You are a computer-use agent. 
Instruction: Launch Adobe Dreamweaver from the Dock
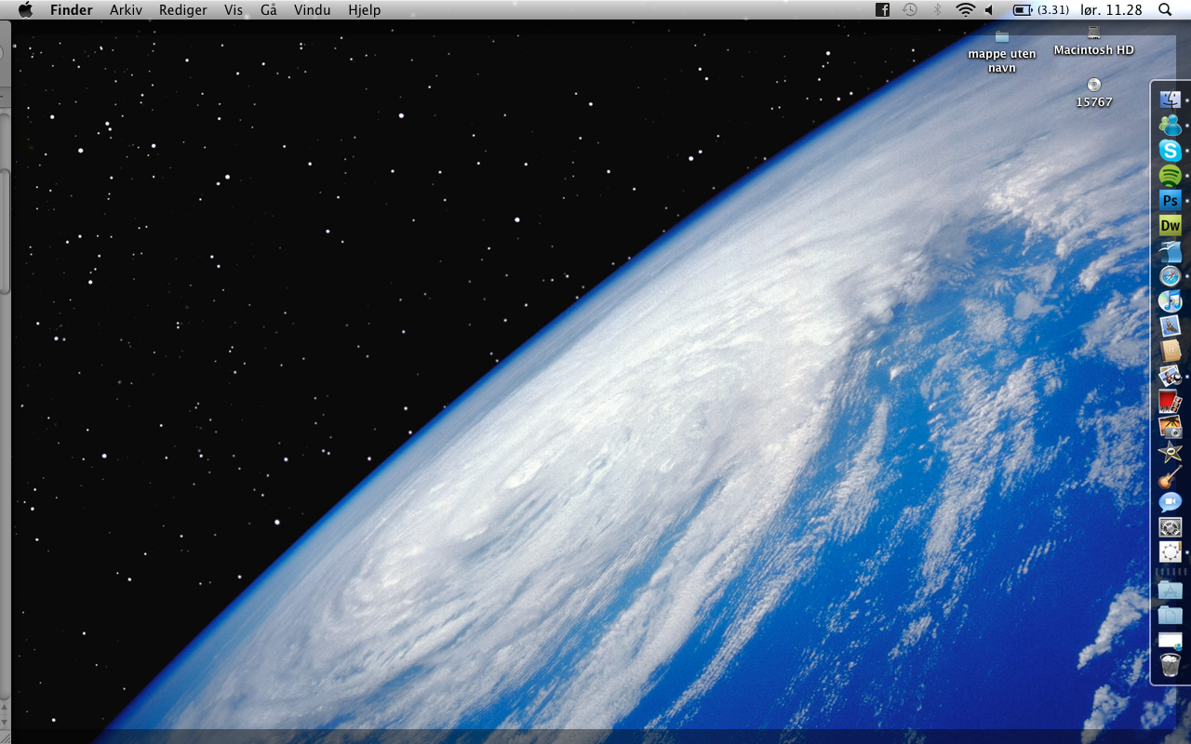click(x=1170, y=225)
